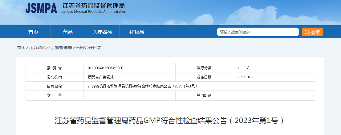Open the 化妆品 navigation menu item
The image size is (341, 135).
tap(137, 32)
